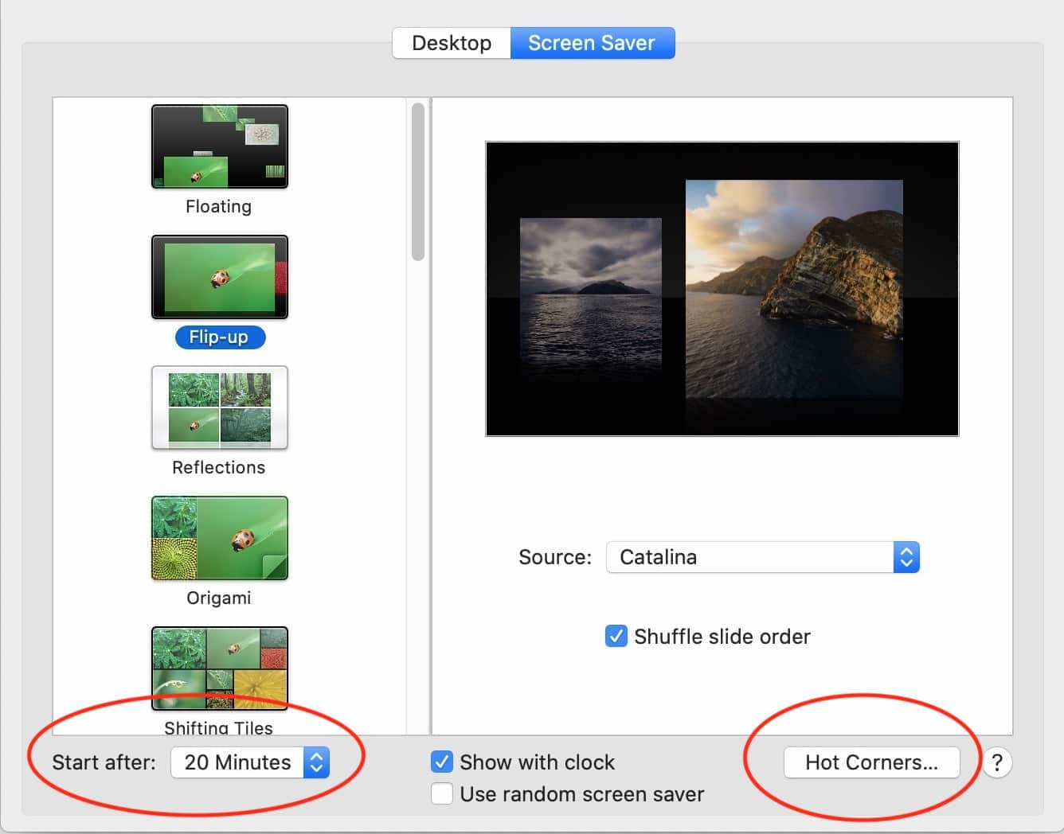The image size is (1064, 834).
Task: Open the Hot Corners settings
Action: coord(872,762)
